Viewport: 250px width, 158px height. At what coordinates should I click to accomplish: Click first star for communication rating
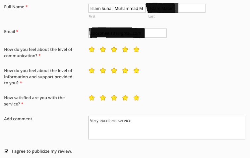(92, 50)
